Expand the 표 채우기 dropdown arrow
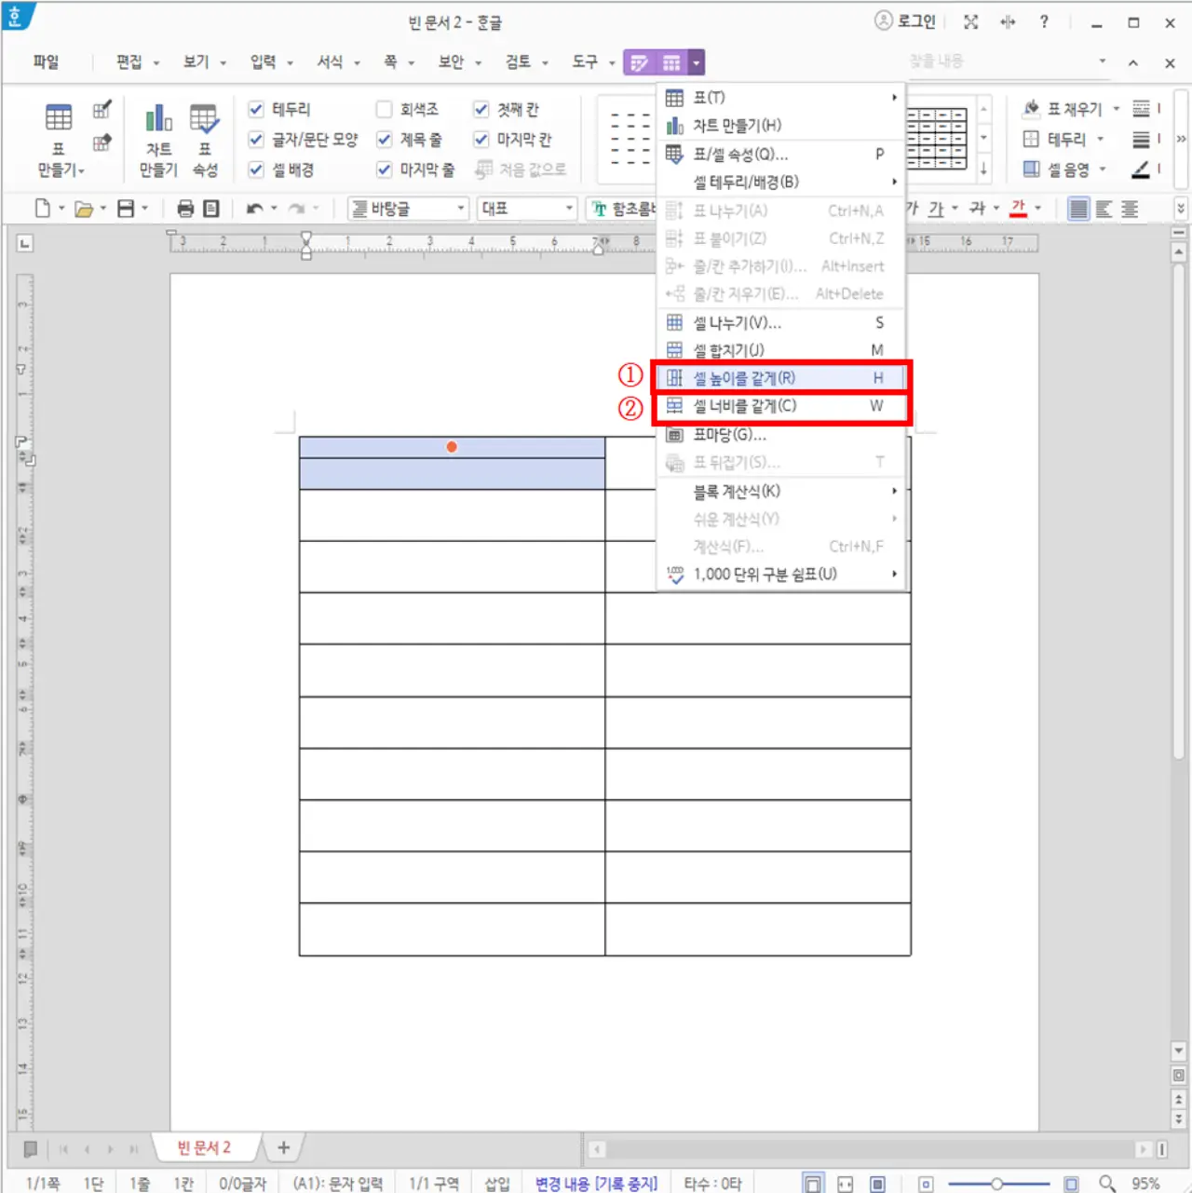 pos(1117,109)
